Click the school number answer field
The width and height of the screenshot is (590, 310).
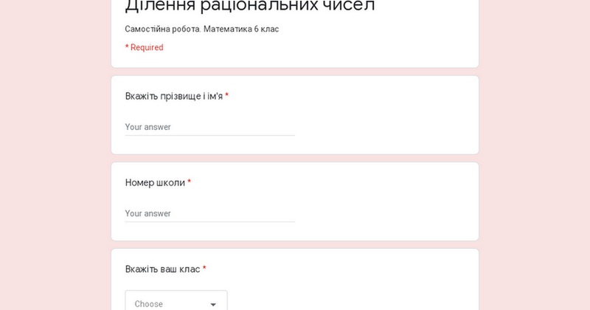coord(209,213)
